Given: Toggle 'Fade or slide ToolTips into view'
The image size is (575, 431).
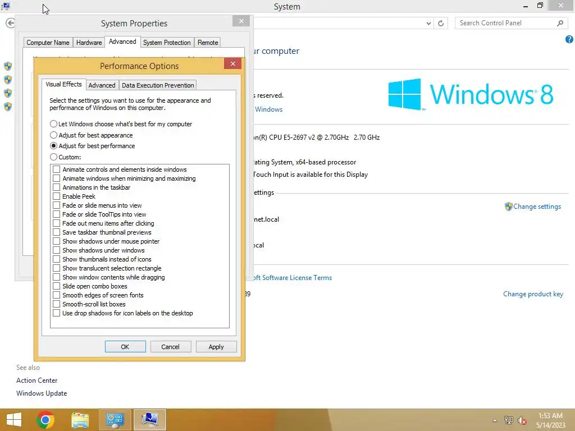Looking at the screenshot, I should point(57,214).
